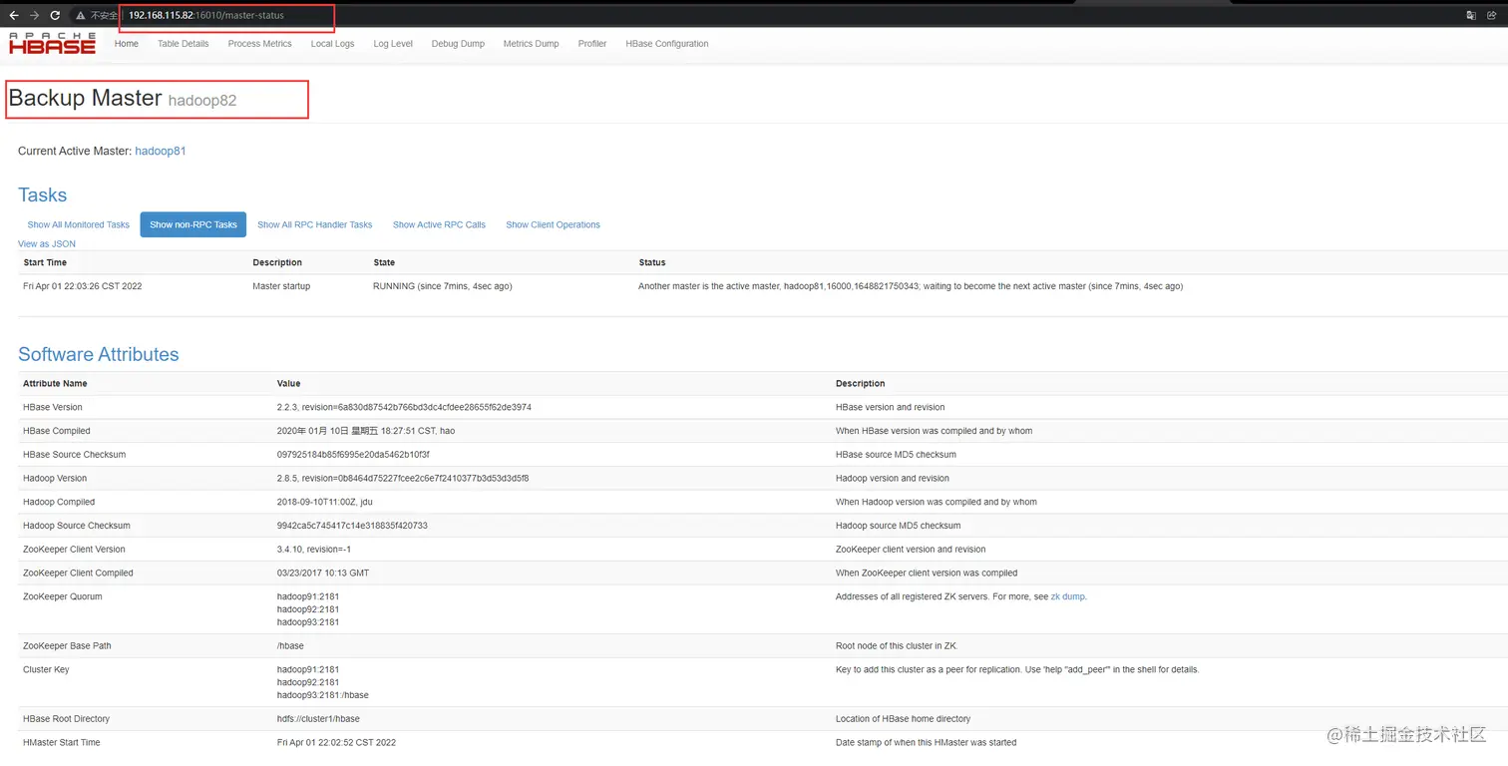Open Log Level page
Image resolution: width=1508 pixels, height=766 pixels.
(x=393, y=44)
